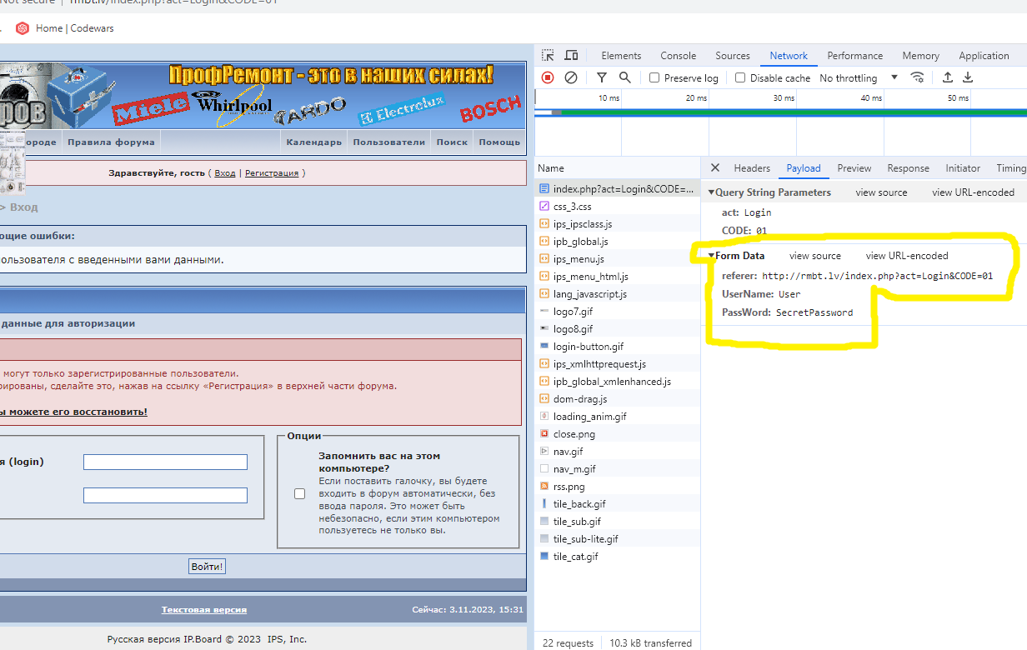Open the Headers tab of the request

click(x=752, y=168)
